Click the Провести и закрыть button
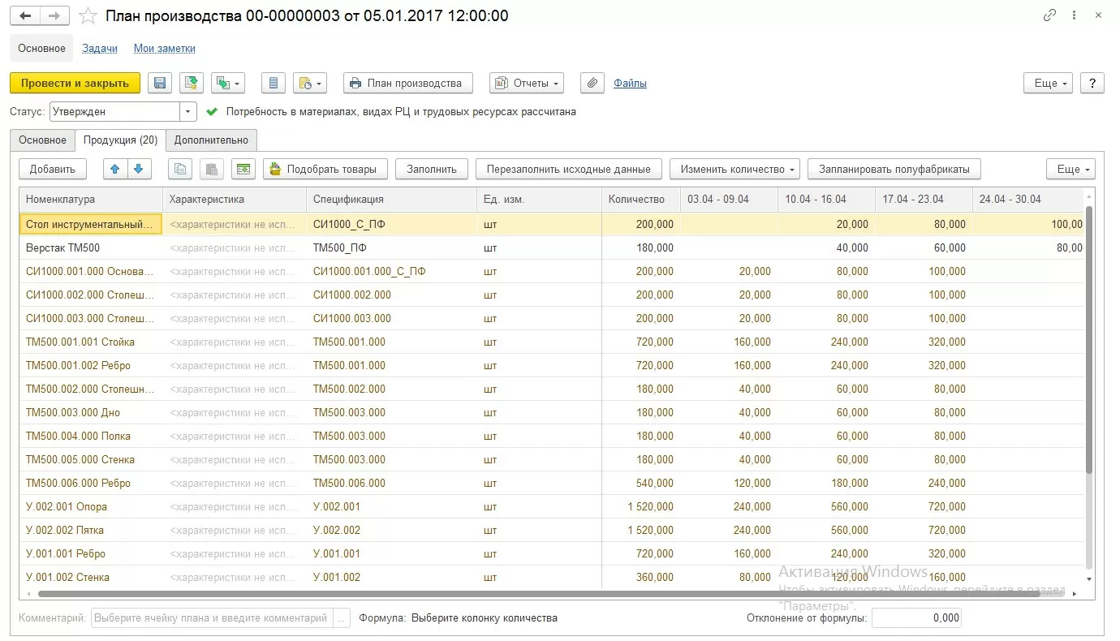 tap(75, 83)
